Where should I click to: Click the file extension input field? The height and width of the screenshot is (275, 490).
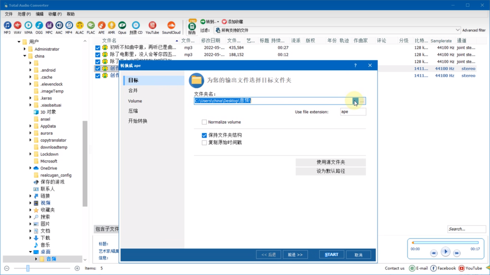point(353,112)
